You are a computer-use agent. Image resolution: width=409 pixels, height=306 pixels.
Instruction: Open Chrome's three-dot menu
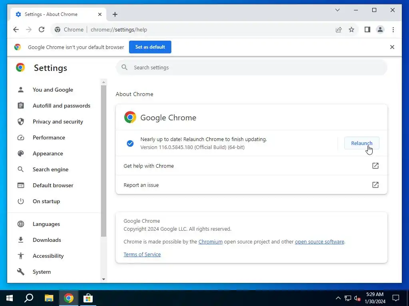click(393, 29)
